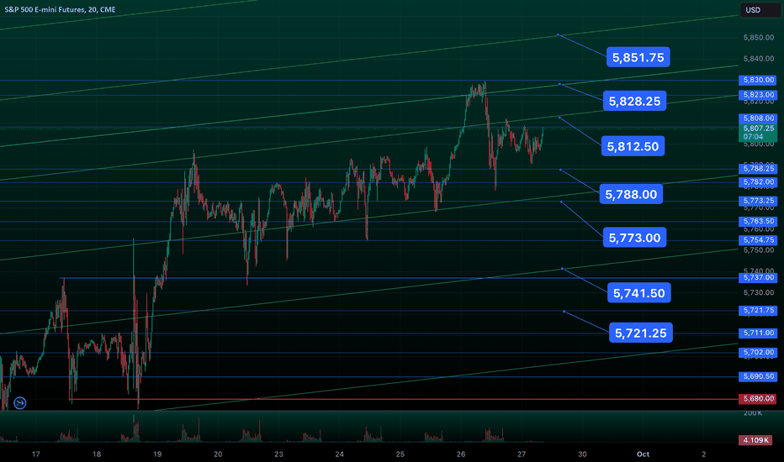Click the 5,702.00 price axis label

pos(758,352)
